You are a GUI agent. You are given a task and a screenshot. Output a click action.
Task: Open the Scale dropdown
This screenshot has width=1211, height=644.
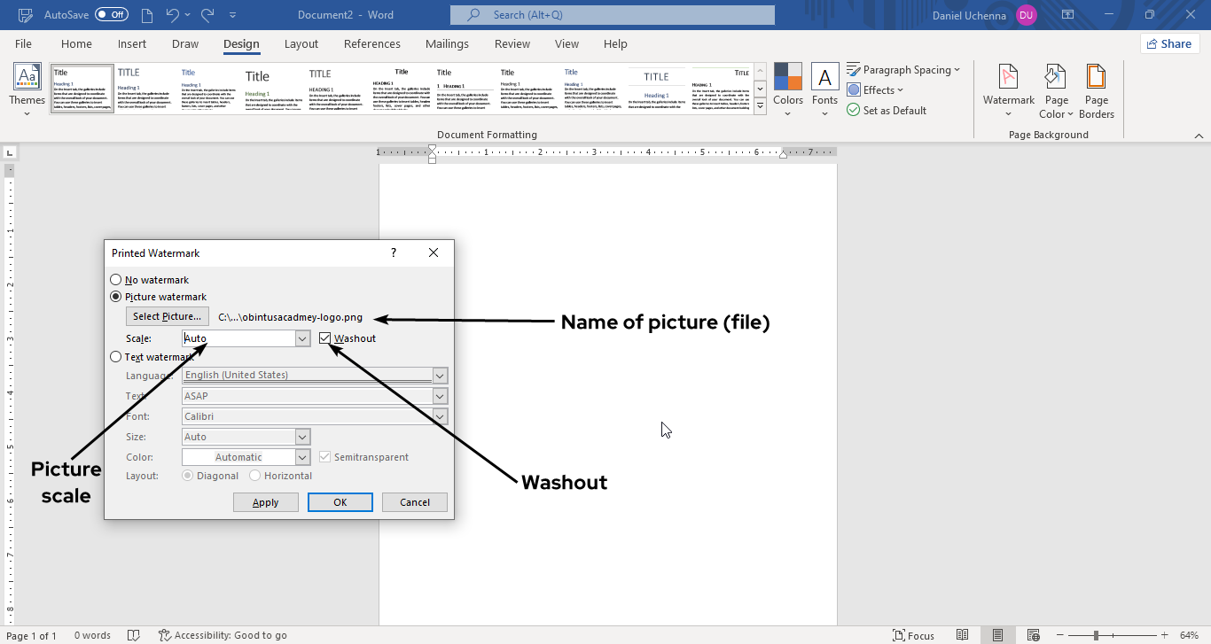click(x=301, y=338)
